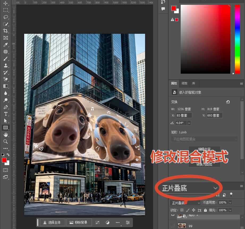Switch to the 调整 tab
This screenshot has height=229, width=245.
(x=184, y=83)
